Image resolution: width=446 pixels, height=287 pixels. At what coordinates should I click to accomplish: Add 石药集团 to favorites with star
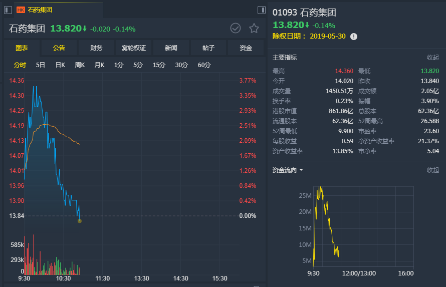[254, 28]
